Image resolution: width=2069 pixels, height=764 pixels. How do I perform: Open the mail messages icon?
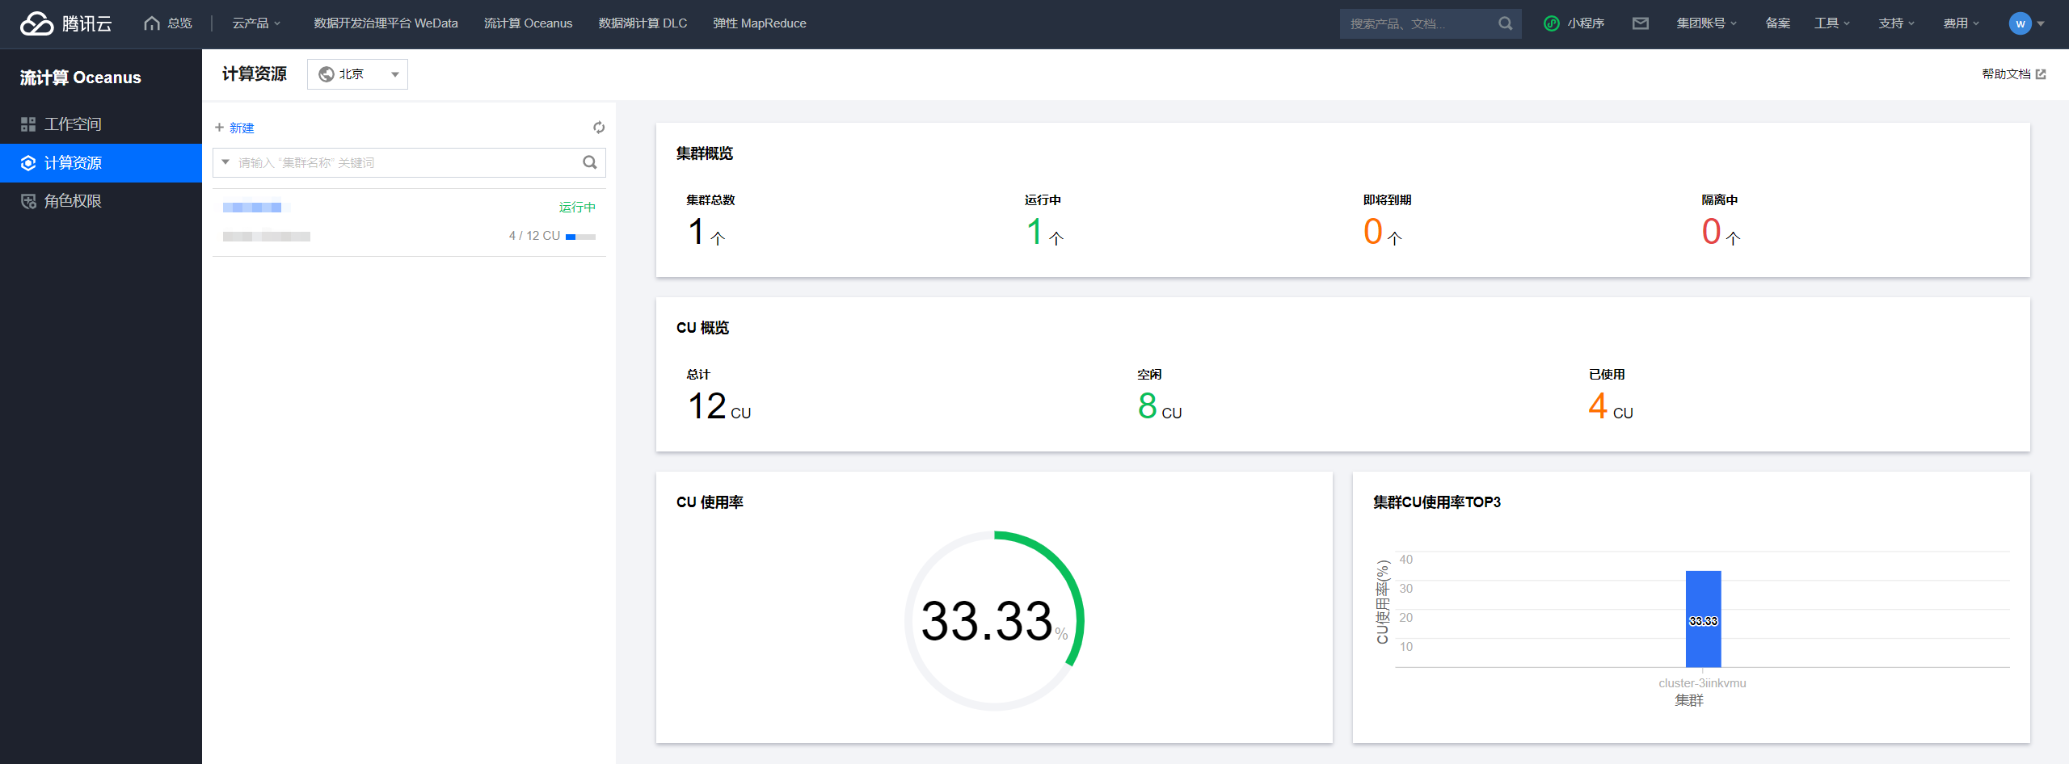1640,23
